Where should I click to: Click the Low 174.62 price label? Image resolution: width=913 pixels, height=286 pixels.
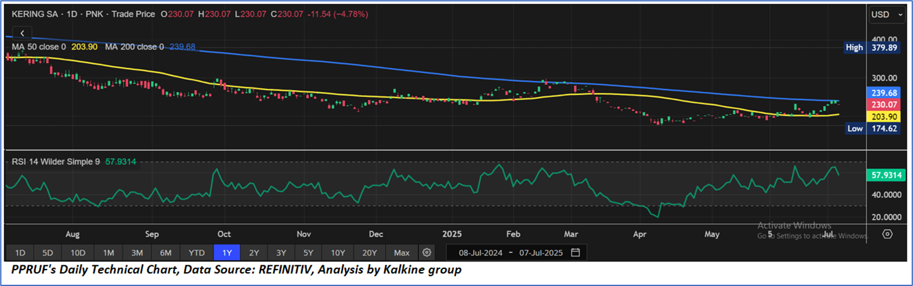point(872,129)
